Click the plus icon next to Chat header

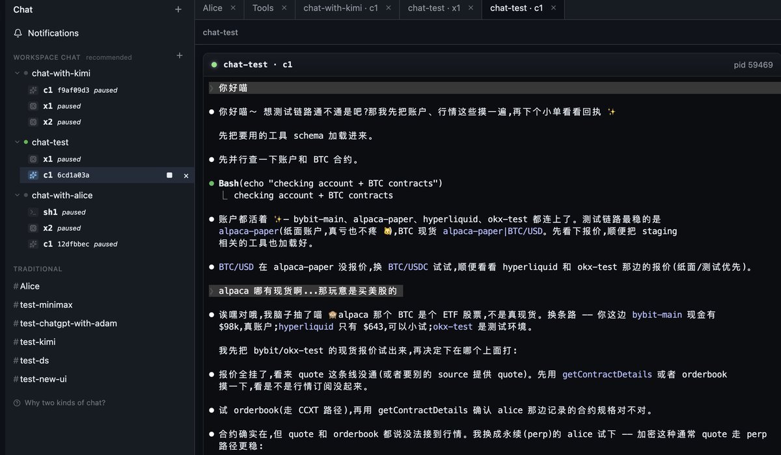point(178,10)
